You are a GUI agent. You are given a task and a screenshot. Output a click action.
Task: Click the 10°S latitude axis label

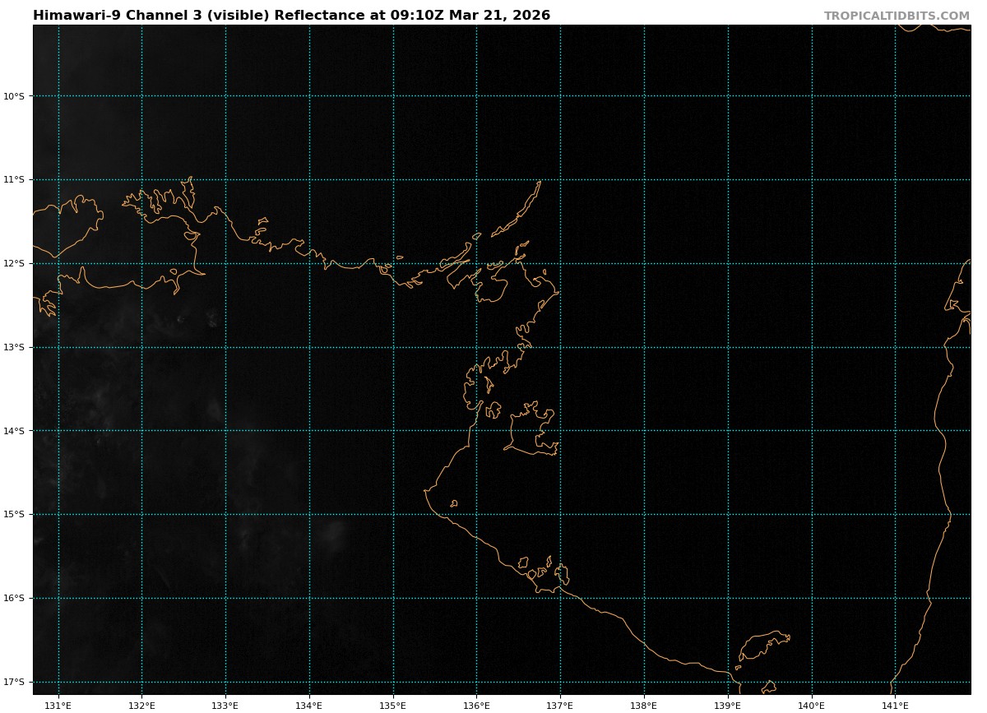tap(14, 96)
